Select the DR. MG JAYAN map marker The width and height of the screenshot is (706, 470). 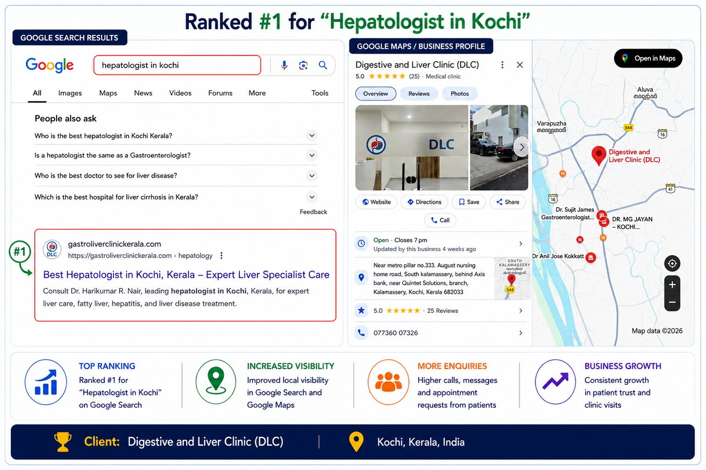(x=604, y=222)
